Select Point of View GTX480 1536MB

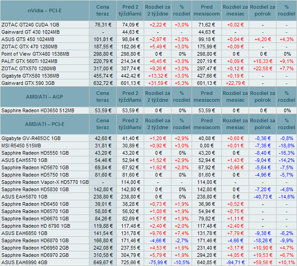pyautogui.click(x=35, y=54)
